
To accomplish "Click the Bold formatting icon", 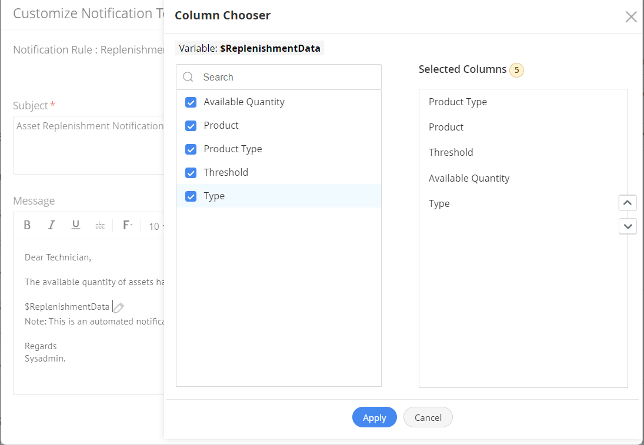I will pyautogui.click(x=27, y=225).
